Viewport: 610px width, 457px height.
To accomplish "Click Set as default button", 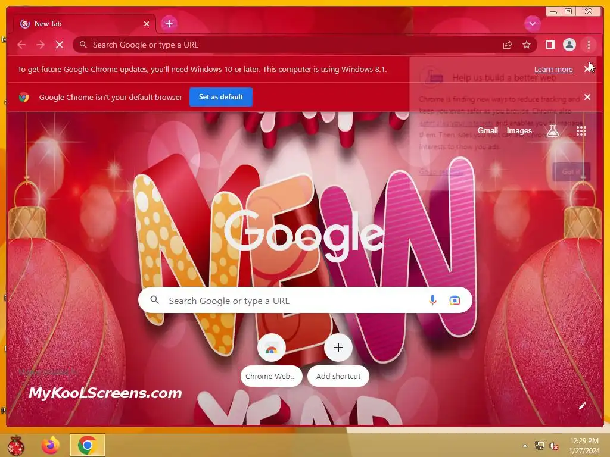I will [x=221, y=97].
